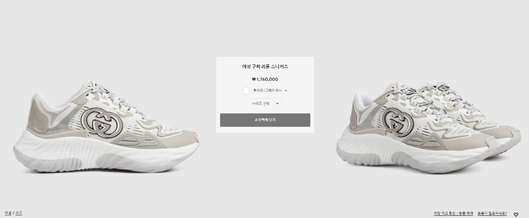Click the ₩1,760,000 price text
This screenshot has width=529, height=218.
coord(265,79)
